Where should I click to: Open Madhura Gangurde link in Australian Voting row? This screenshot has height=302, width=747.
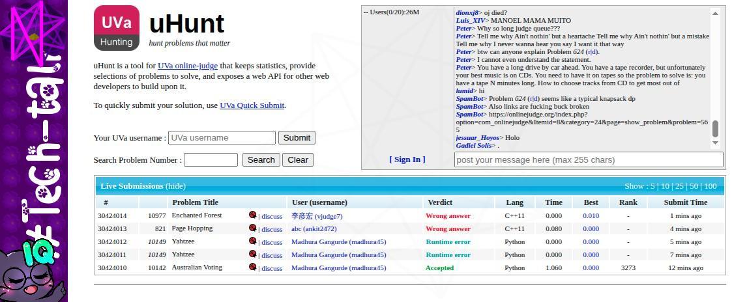[339, 268]
